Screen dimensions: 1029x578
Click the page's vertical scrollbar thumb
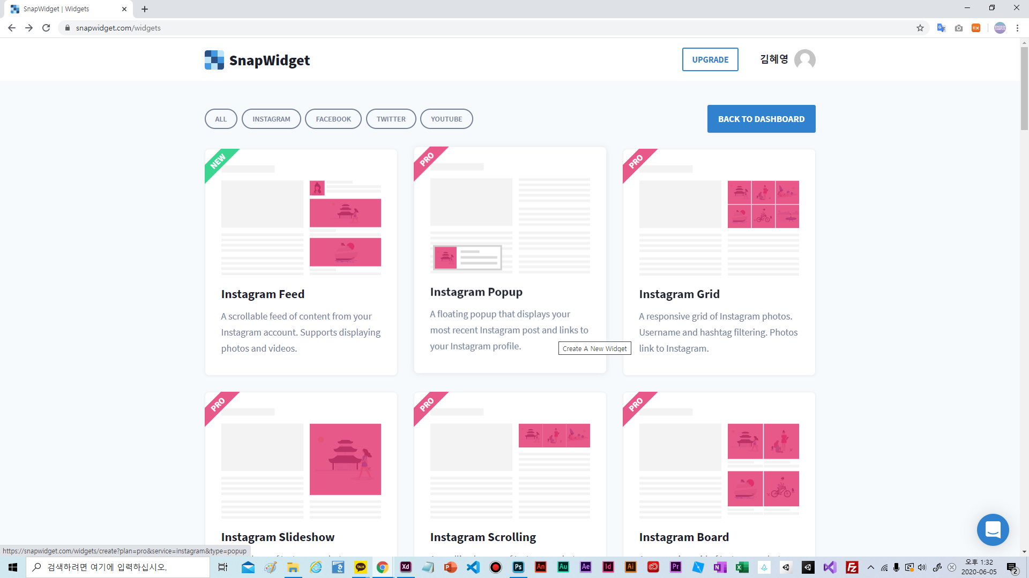[1024, 88]
